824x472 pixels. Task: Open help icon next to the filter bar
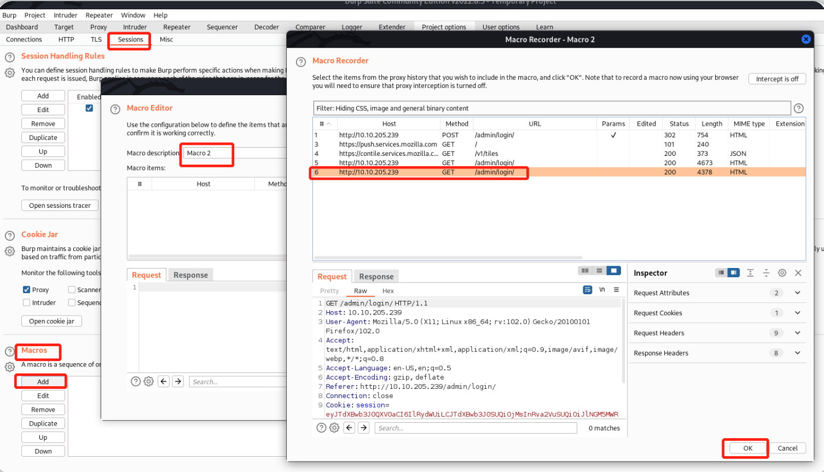click(799, 108)
